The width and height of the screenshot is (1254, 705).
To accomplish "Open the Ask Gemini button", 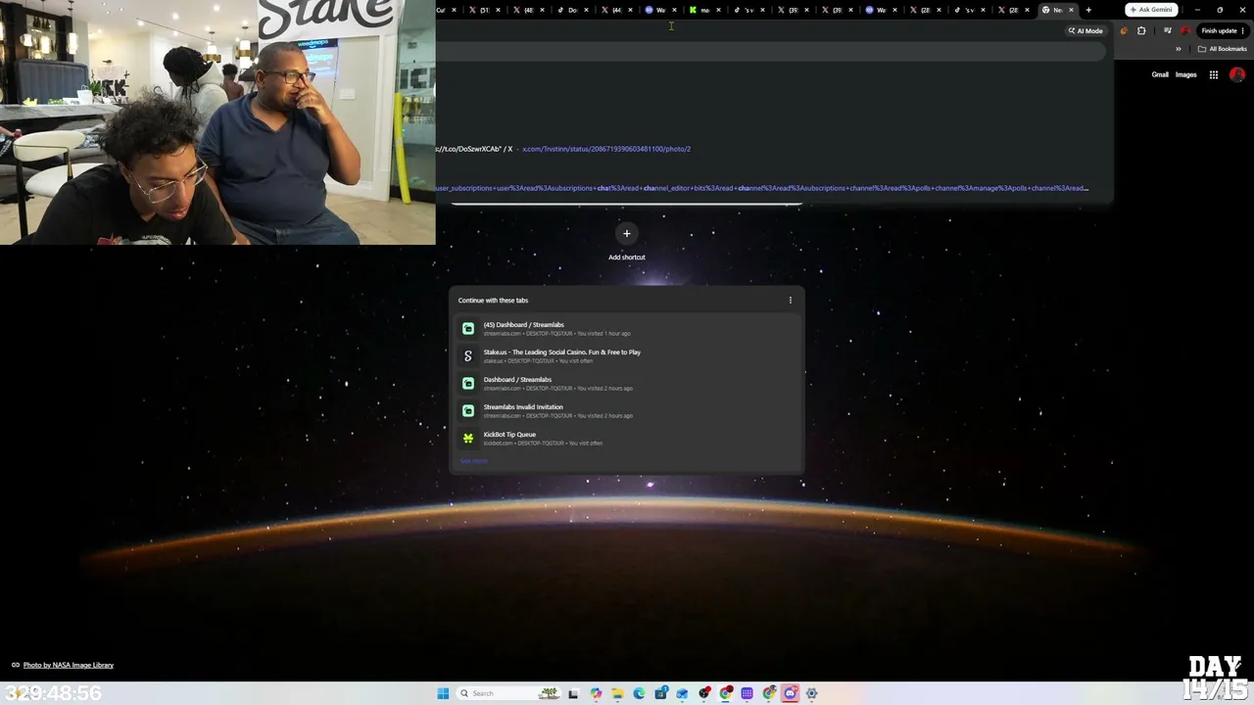I will 1150,10.
